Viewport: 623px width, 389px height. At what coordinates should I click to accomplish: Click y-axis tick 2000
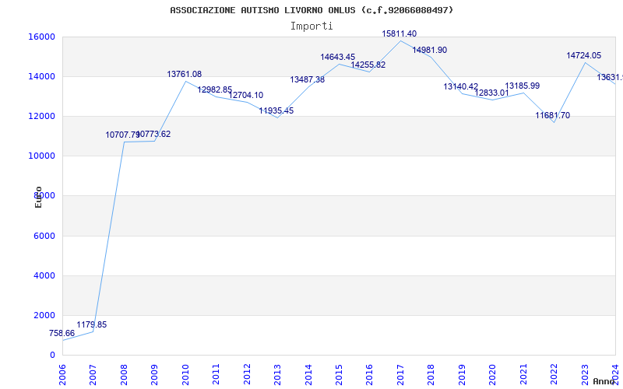click(x=44, y=316)
